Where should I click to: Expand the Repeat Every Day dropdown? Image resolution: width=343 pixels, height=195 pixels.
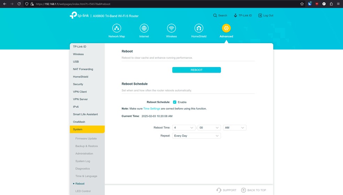tap(197, 136)
